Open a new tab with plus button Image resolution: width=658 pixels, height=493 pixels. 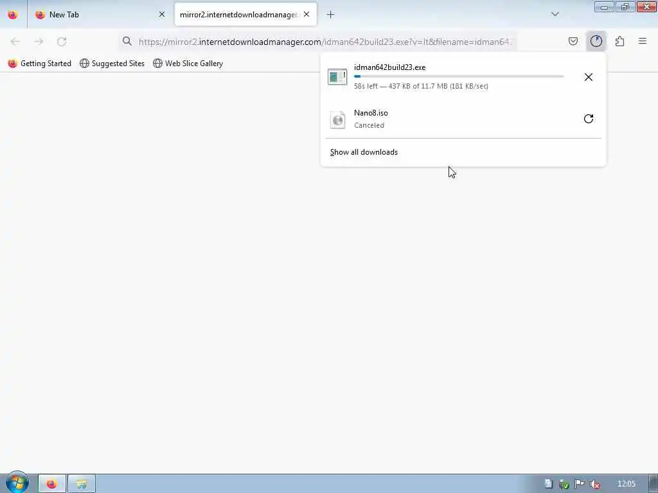pyautogui.click(x=331, y=15)
